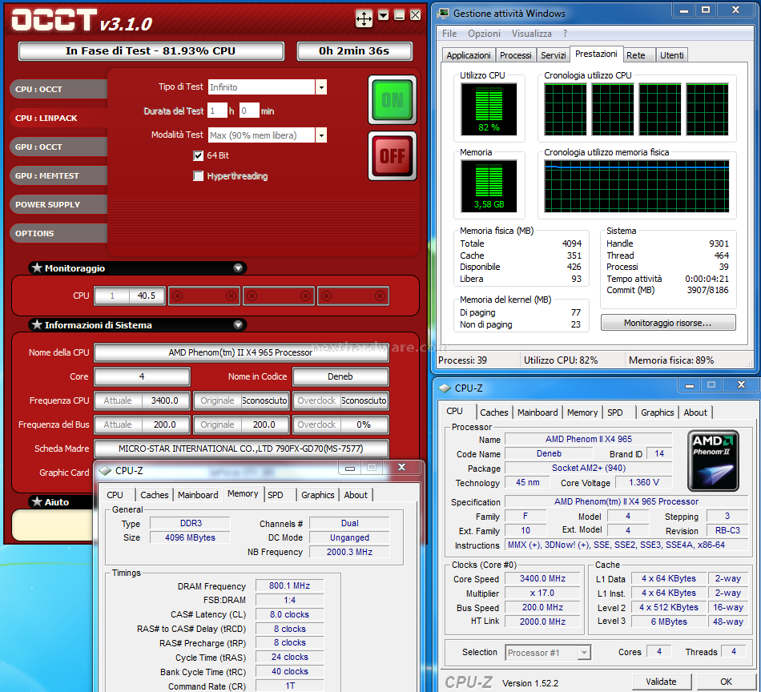The height and width of the screenshot is (692, 761).
Task: Select the CPU : LINPACK test tab
Action: (58, 118)
